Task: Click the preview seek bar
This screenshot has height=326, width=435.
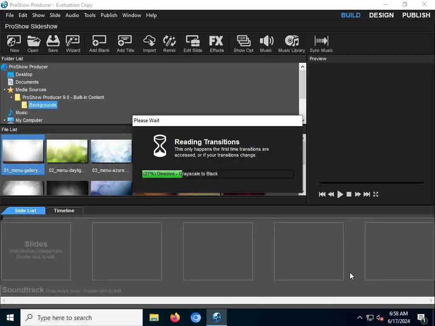Action: click(371, 183)
